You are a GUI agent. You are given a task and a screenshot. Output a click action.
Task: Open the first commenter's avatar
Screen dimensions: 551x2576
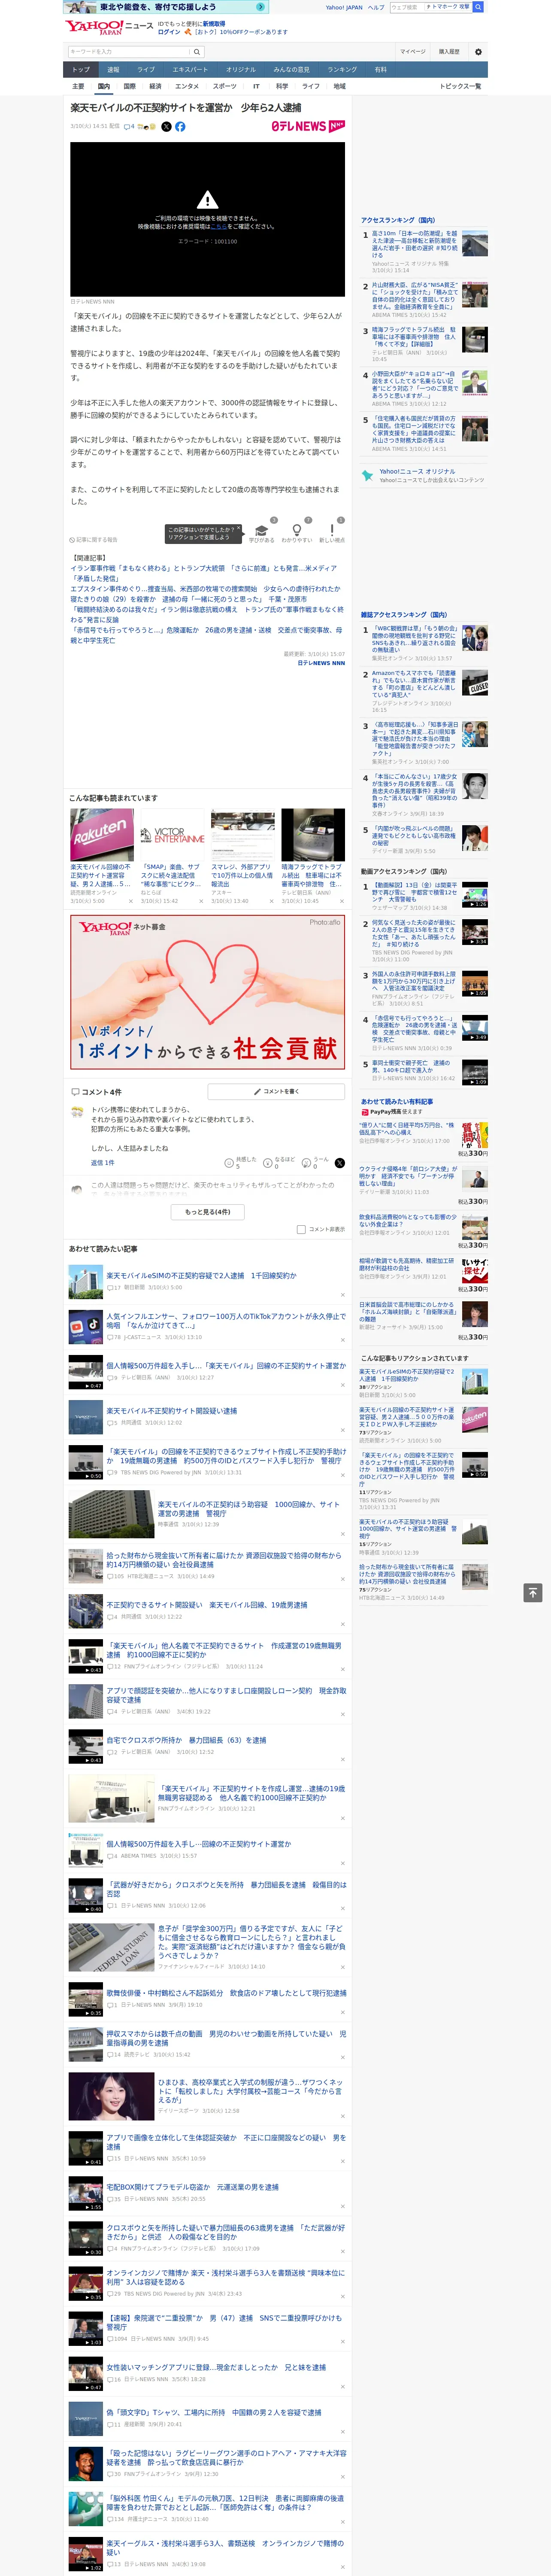pyautogui.click(x=77, y=1112)
